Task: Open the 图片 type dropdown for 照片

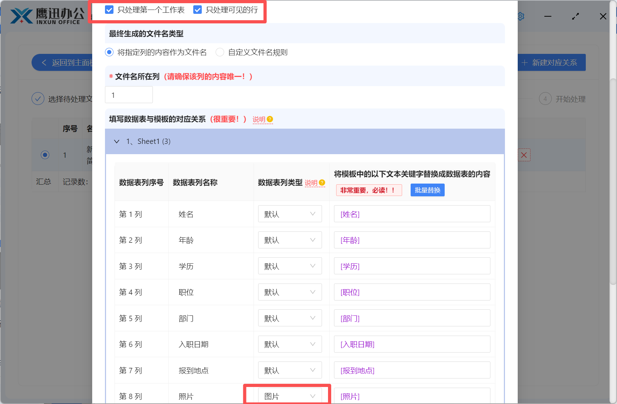Action: point(290,396)
